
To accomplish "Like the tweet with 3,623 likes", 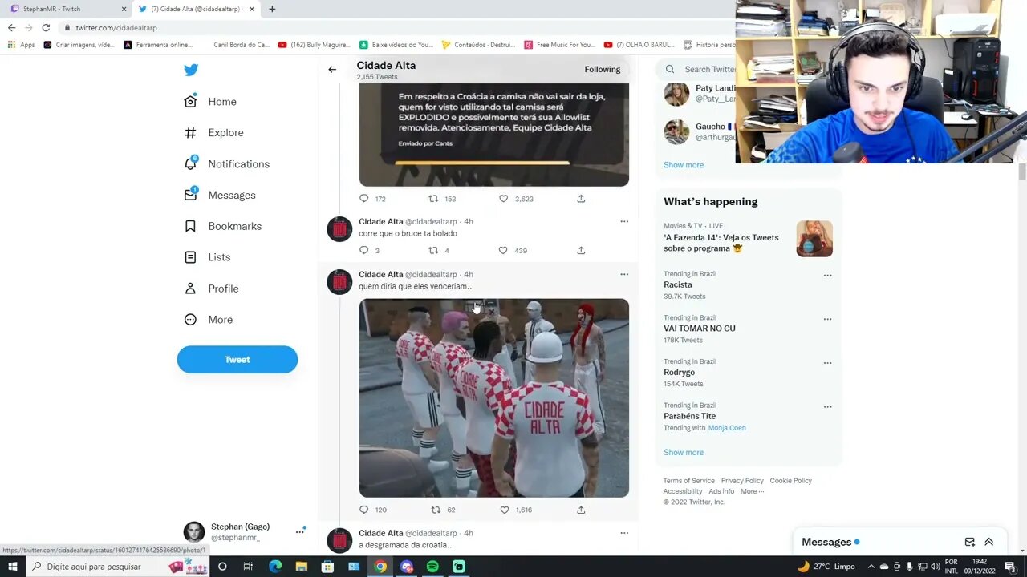I will click(504, 199).
